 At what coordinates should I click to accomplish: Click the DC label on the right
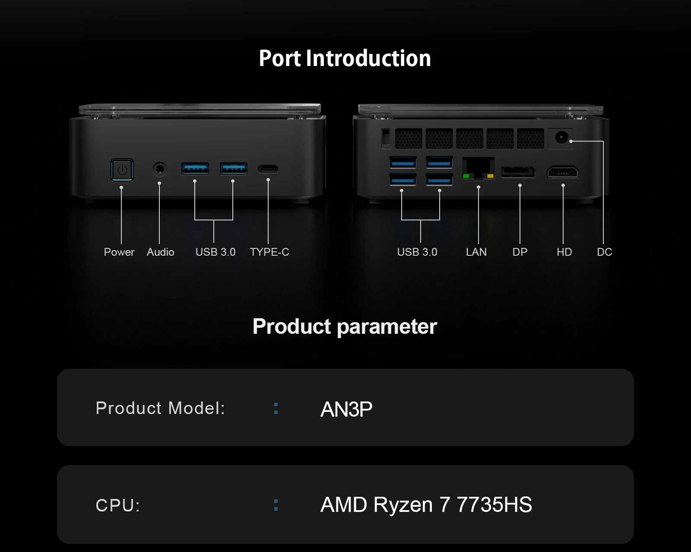pos(605,252)
